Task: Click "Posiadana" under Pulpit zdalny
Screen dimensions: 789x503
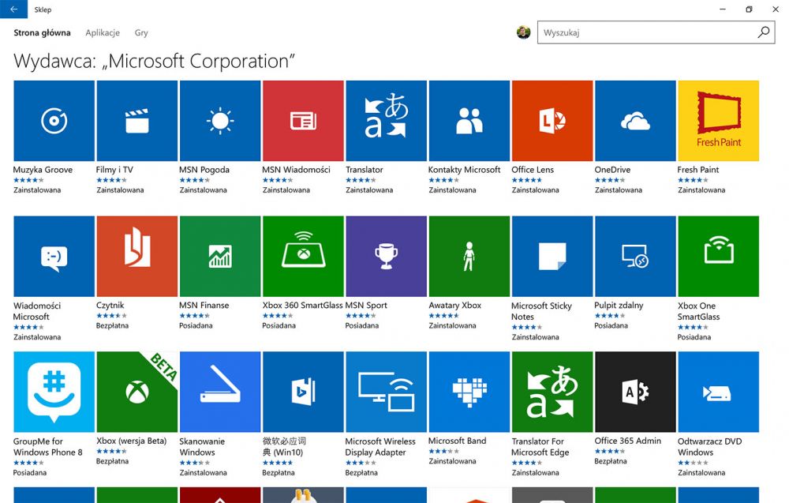Action: pyautogui.click(x=611, y=326)
